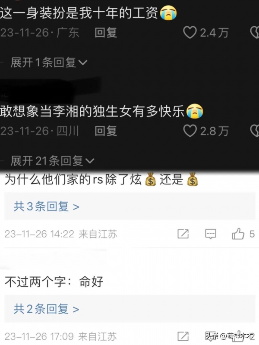Like the 十年的工资 comment heart icon

click(x=190, y=33)
